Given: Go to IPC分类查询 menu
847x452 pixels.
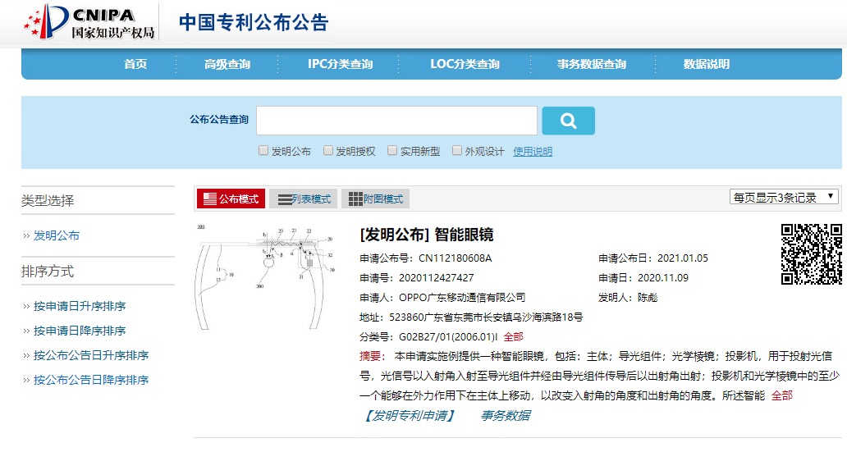Looking at the screenshot, I should click(x=340, y=64).
